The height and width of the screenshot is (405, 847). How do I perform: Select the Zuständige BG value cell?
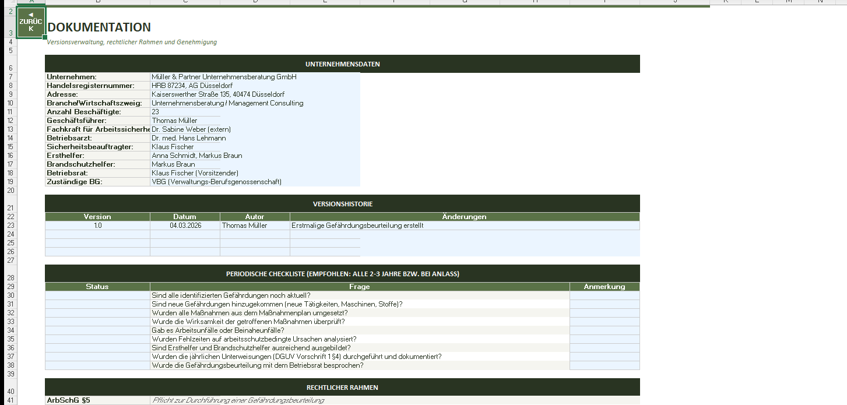coord(216,182)
